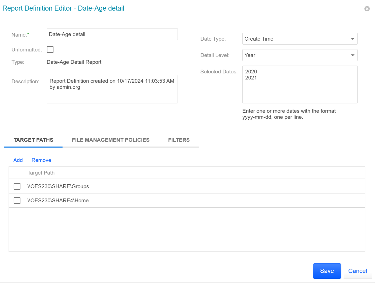
Task: Click the Remove target path link
Action: [x=41, y=160]
